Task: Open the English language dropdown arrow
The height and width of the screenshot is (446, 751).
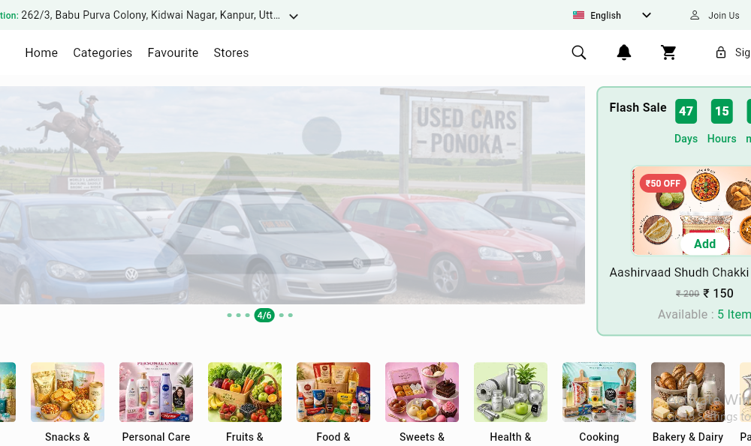Action: pyautogui.click(x=646, y=15)
